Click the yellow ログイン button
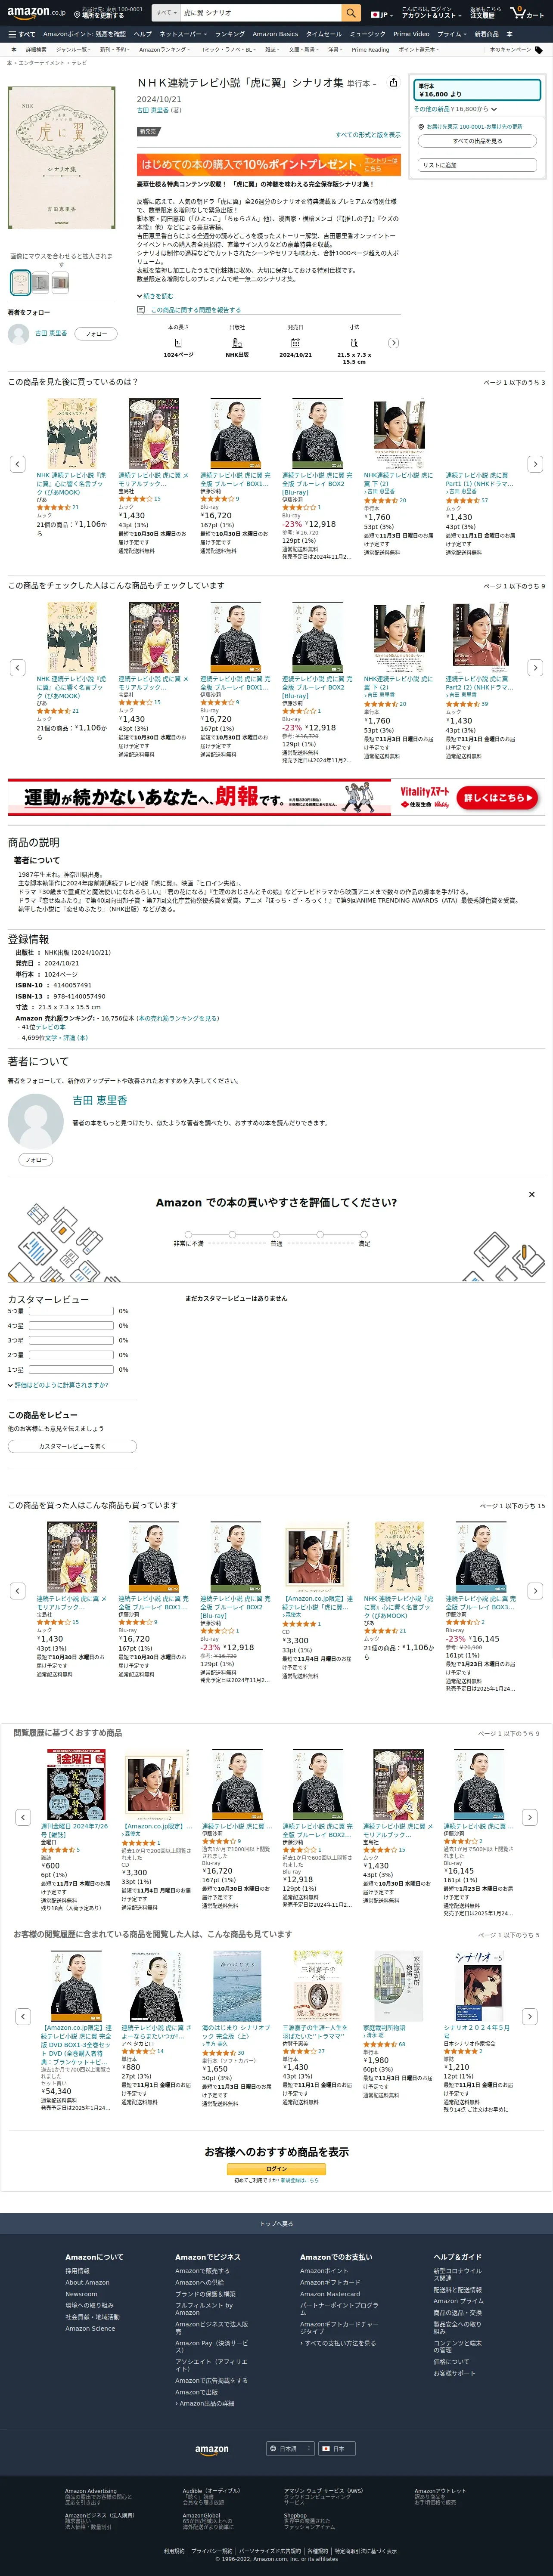 pyautogui.click(x=276, y=2169)
